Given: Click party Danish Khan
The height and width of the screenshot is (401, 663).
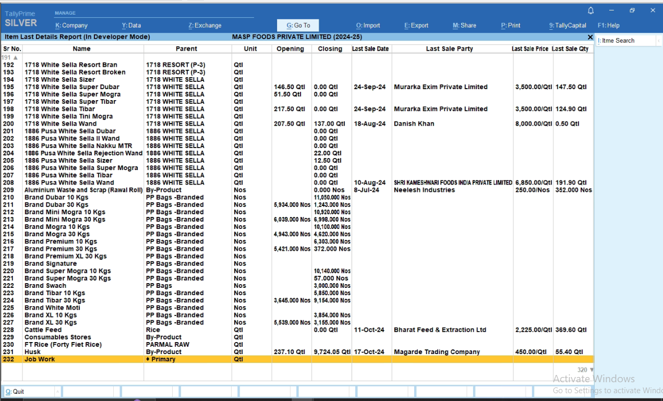Looking at the screenshot, I should pos(414,124).
